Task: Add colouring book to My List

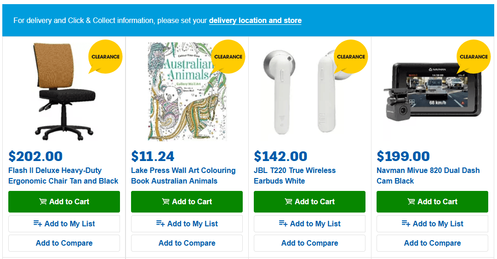Action: (187, 224)
